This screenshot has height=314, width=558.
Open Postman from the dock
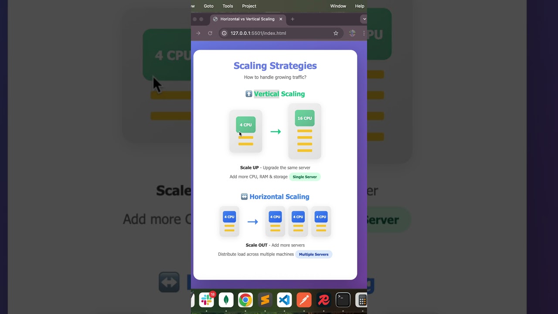(x=304, y=300)
